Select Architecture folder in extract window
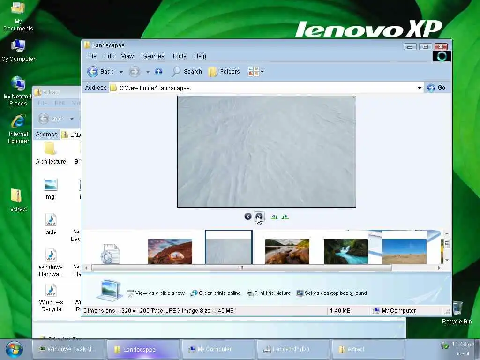This screenshot has width=480, height=360. 51,154
